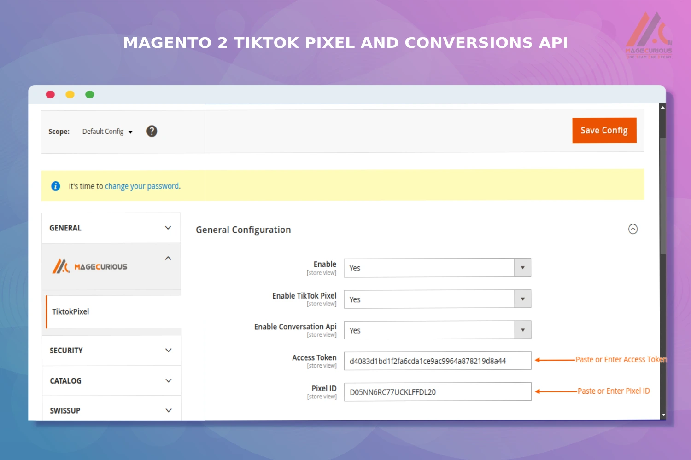Click the info icon in the password notice
The width and height of the screenshot is (691, 460).
[55, 186]
